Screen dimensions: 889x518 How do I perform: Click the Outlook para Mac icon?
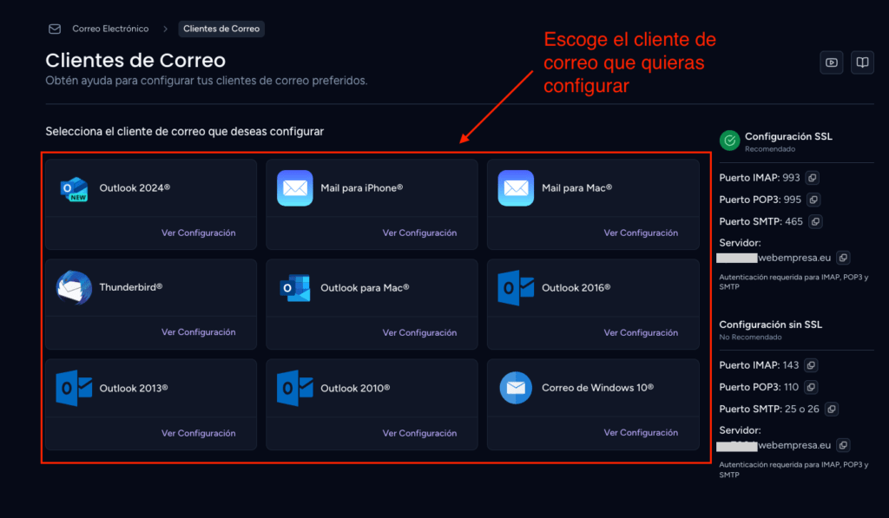click(295, 288)
